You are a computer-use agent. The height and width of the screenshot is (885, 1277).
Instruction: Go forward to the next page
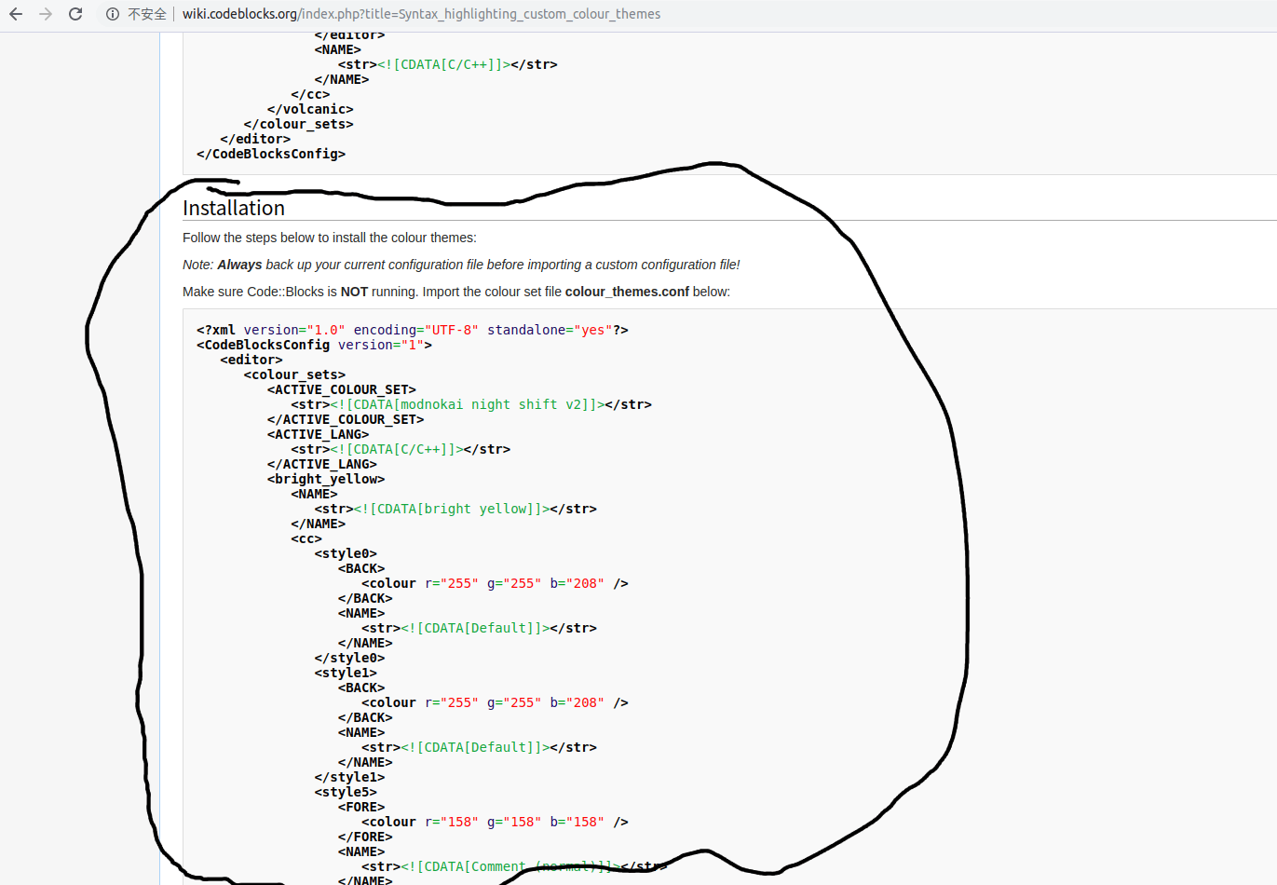click(46, 14)
